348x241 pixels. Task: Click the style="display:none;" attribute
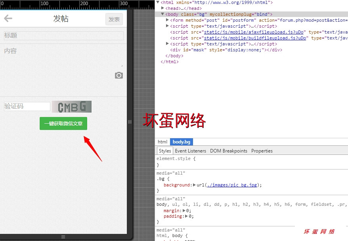coord(237,50)
